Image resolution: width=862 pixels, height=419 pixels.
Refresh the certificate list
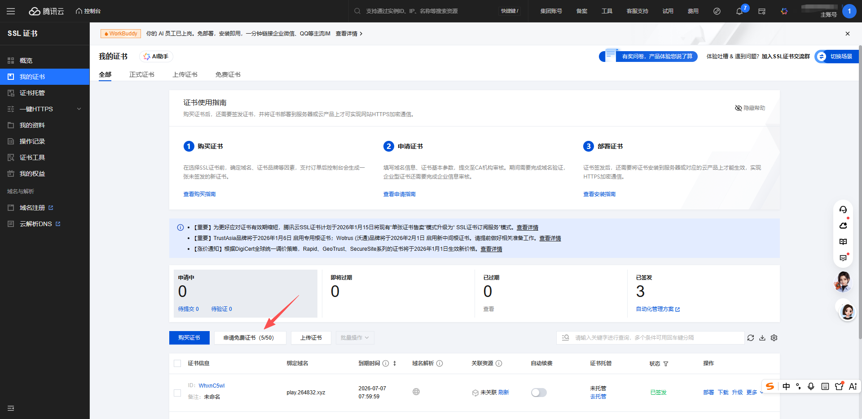[x=751, y=338]
